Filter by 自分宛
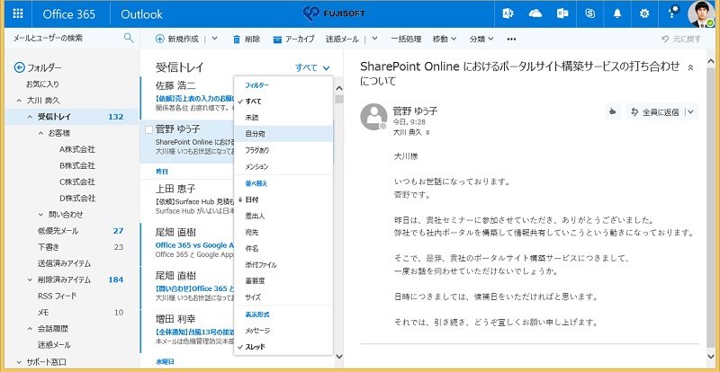Screen dimensions: 720x372 point(283,134)
